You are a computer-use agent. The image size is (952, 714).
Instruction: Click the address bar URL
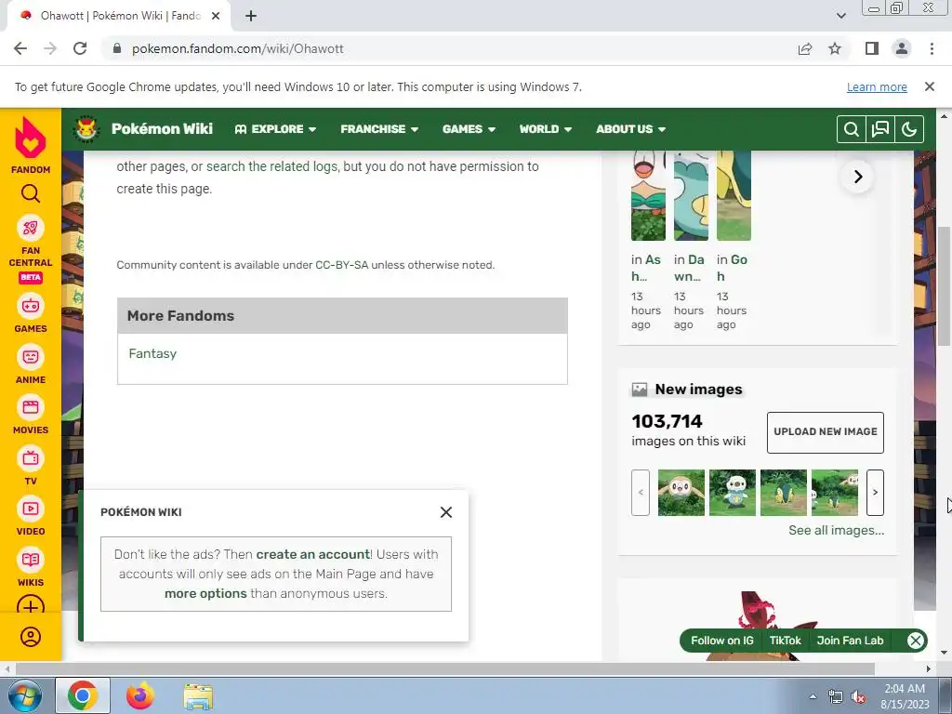tap(237, 48)
